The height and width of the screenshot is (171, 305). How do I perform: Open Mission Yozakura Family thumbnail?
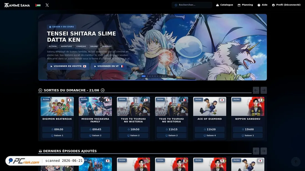tap(95, 106)
